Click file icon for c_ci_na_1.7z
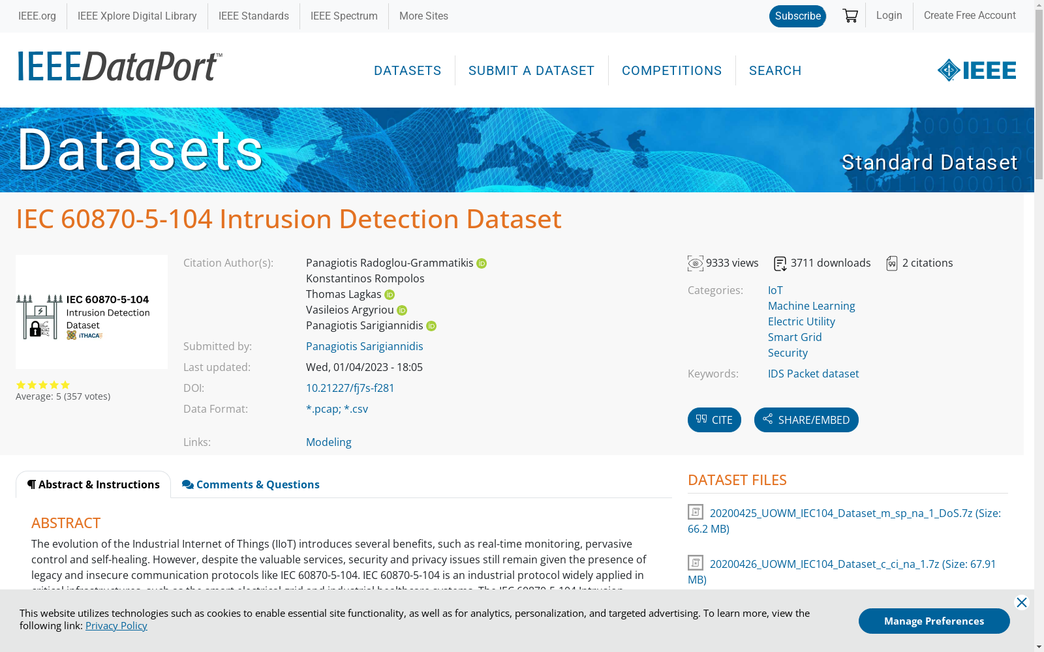Image resolution: width=1044 pixels, height=652 pixels. tap(696, 563)
